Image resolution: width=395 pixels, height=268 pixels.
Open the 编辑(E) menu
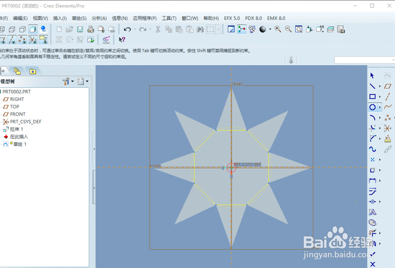pos(20,18)
